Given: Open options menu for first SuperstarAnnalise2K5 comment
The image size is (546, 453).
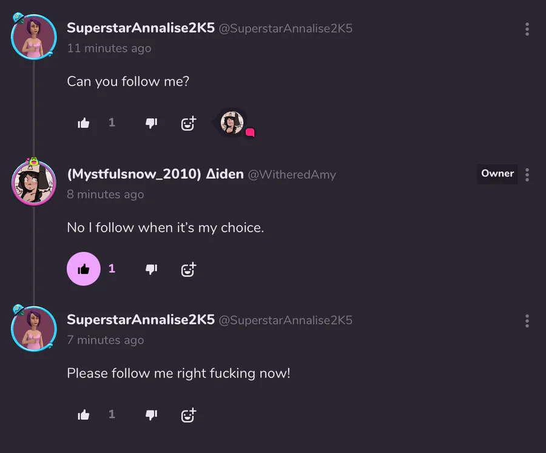Looking at the screenshot, I should pyautogui.click(x=527, y=29).
